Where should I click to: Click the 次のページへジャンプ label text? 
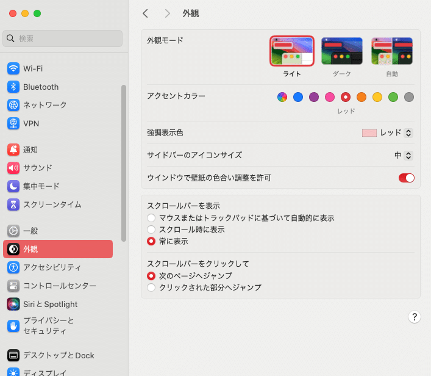coord(196,276)
